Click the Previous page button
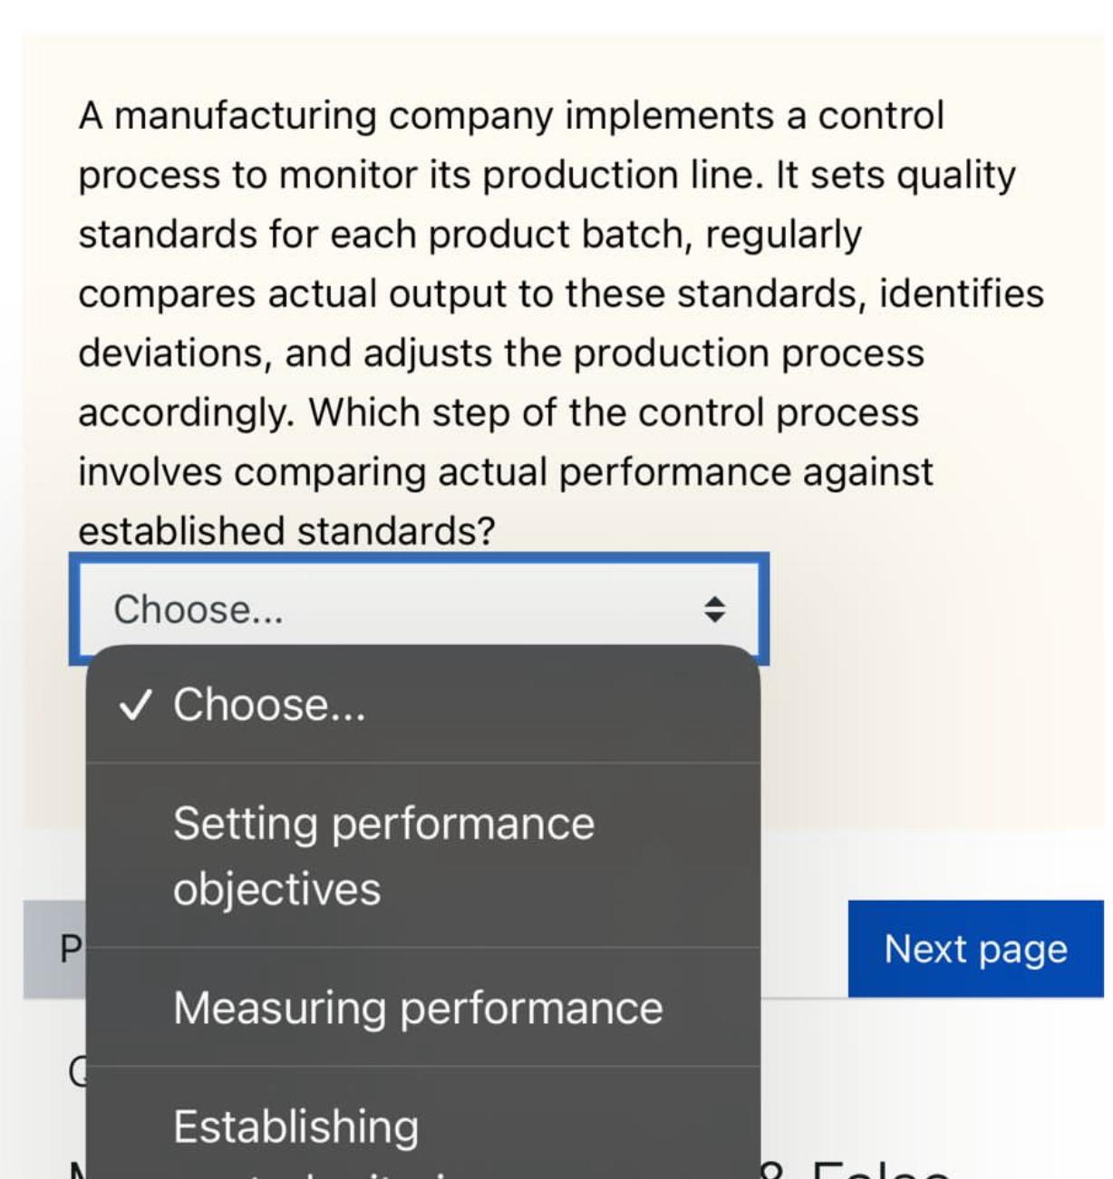This screenshot has height=1179, width=1113. (x=54, y=949)
